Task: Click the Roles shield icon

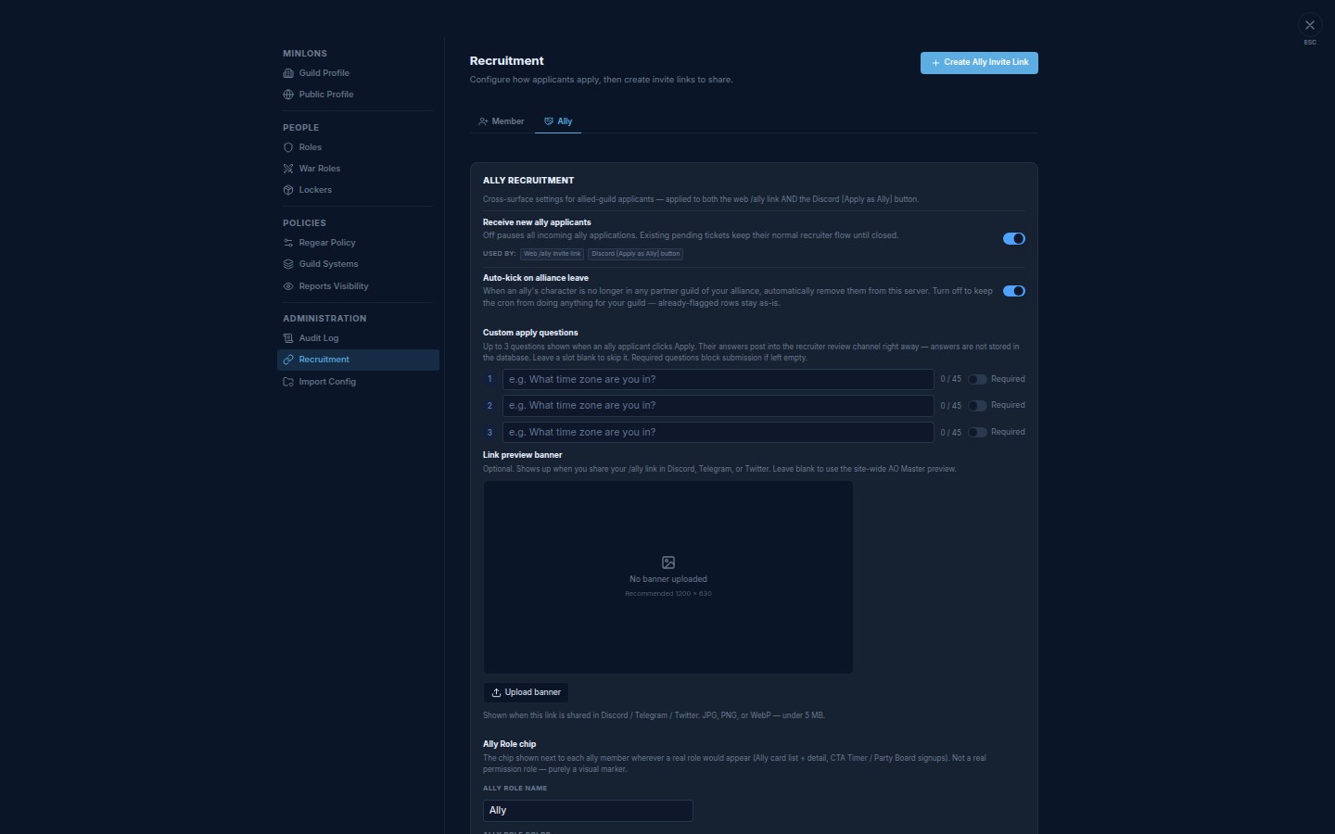Action: tap(288, 147)
